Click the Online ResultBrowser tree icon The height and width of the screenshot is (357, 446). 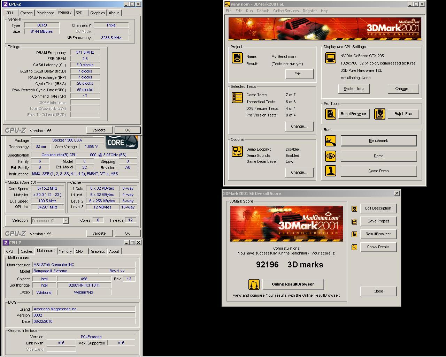tap(254, 284)
